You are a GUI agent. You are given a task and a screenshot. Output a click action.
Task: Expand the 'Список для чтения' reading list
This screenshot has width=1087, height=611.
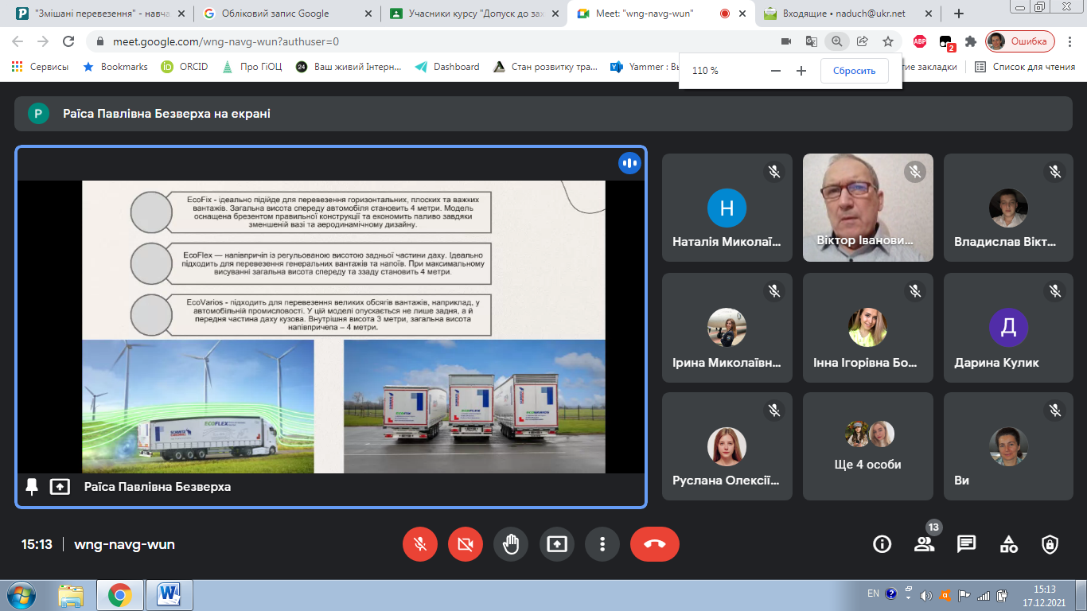click(1025, 67)
